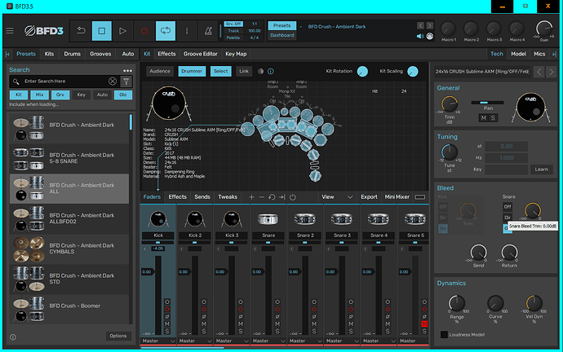Click the arrow-to-bar icon in mixer toolbar

(x=282, y=197)
